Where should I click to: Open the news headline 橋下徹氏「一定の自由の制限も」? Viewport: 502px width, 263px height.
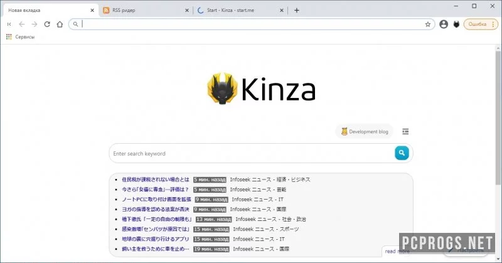click(157, 219)
